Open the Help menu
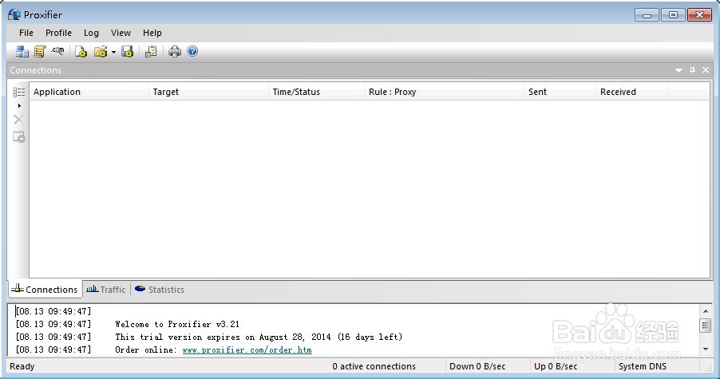 click(x=152, y=33)
